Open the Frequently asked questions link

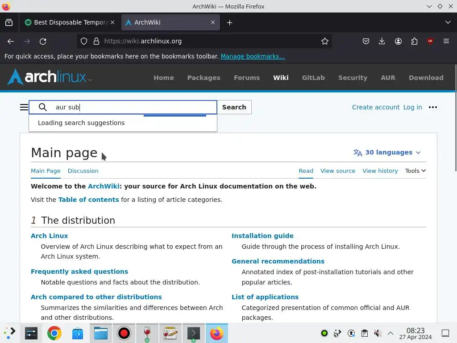click(x=79, y=272)
